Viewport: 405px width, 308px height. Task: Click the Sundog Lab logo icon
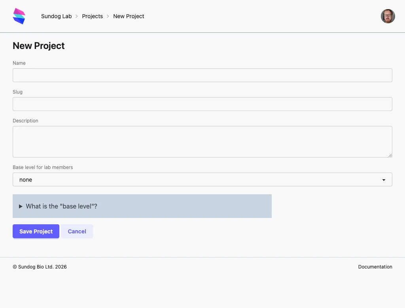tap(19, 16)
